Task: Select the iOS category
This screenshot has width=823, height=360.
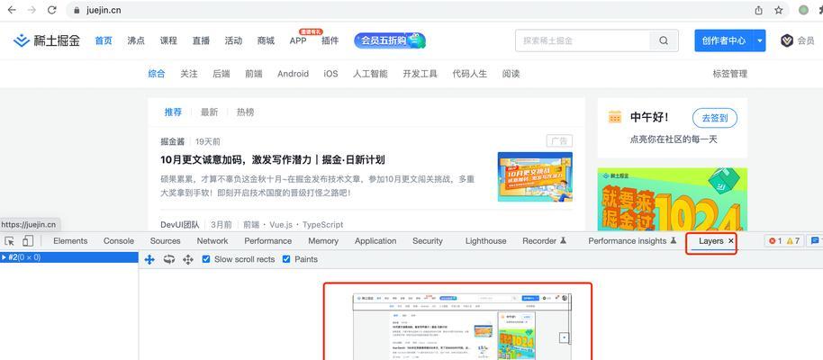Action: [x=330, y=74]
